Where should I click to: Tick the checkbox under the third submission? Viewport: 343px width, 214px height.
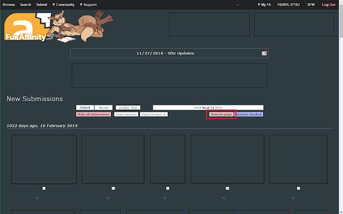tap(168, 188)
